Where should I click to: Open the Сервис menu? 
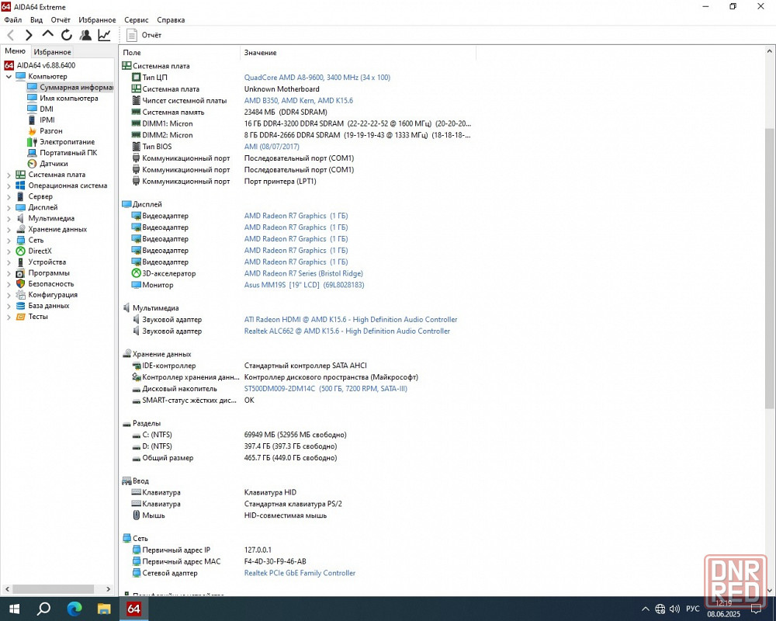(x=136, y=20)
